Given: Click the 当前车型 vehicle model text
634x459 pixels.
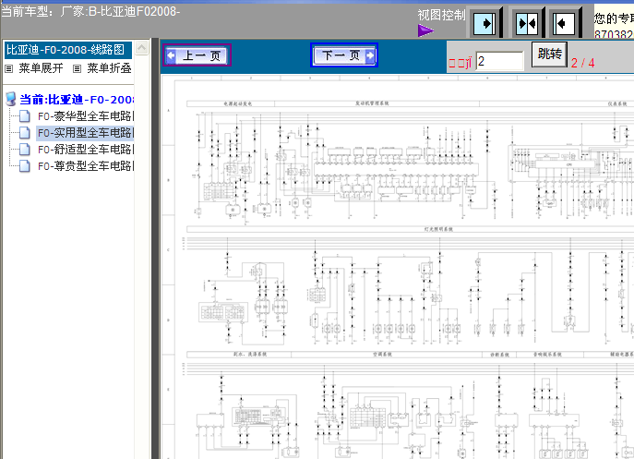Looking at the screenshot, I should (90, 11).
